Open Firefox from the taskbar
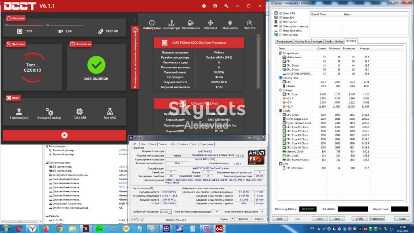 (x=46, y=229)
